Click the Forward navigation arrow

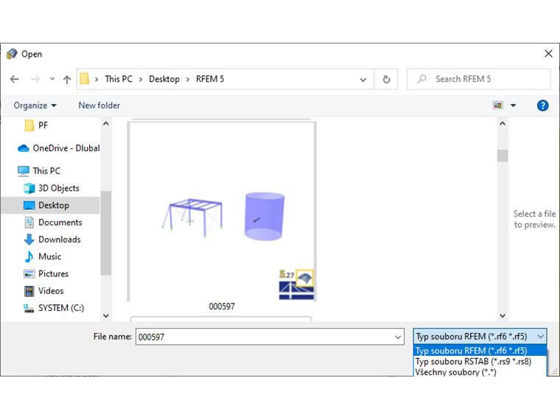pyautogui.click(x=35, y=79)
